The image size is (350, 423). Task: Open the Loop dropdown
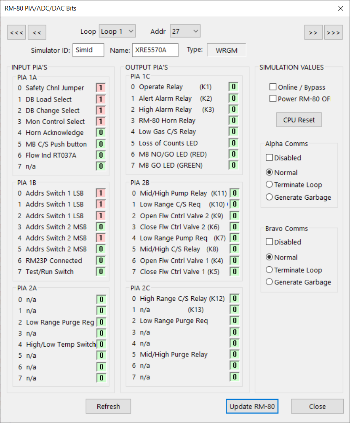tap(117, 31)
